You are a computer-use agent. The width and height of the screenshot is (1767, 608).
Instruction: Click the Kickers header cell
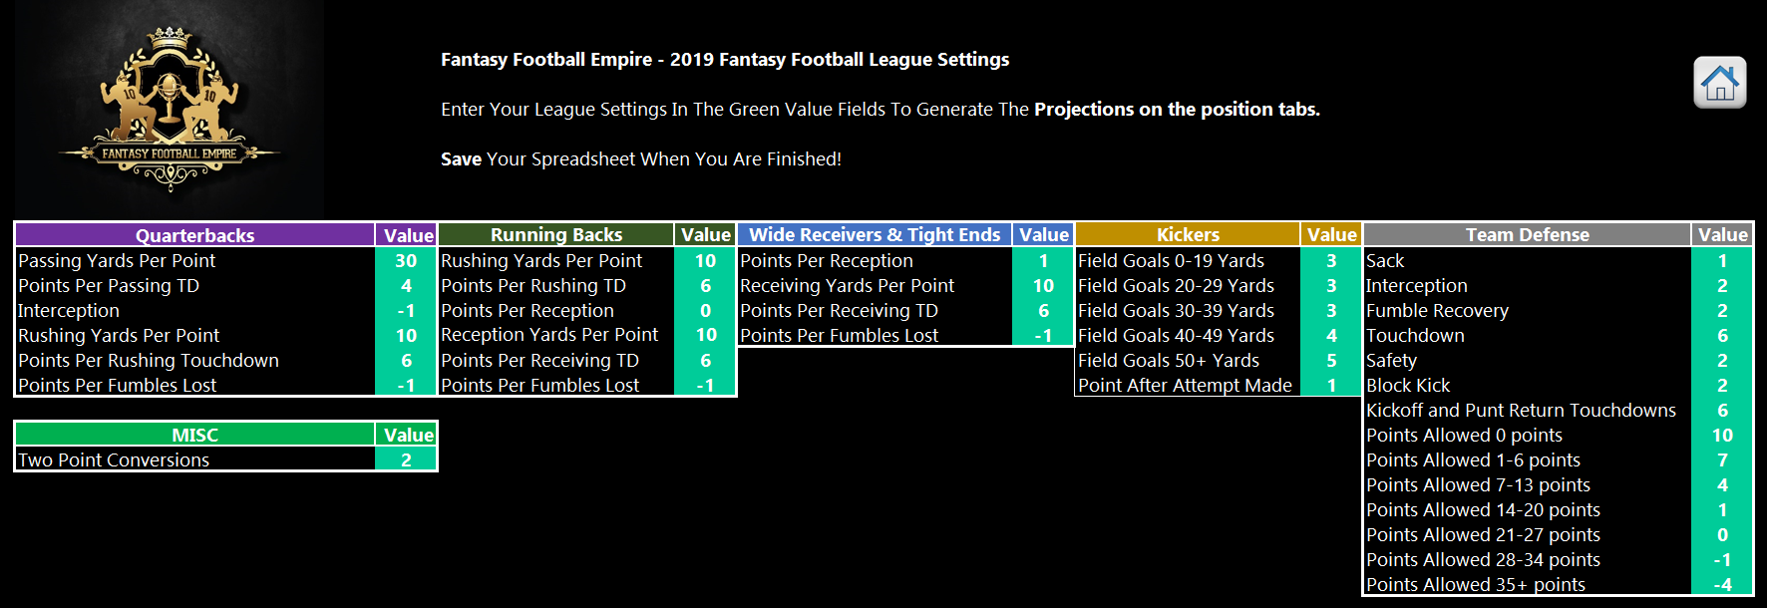1188,234
